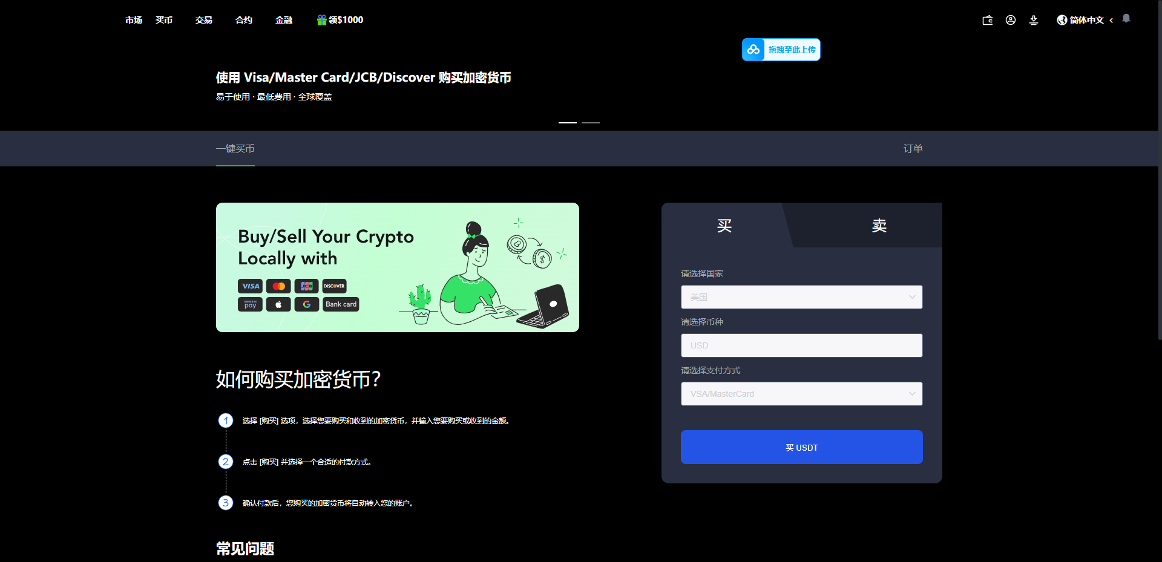Open the wallet assets icon
The width and height of the screenshot is (1162, 562).
coord(987,20)
